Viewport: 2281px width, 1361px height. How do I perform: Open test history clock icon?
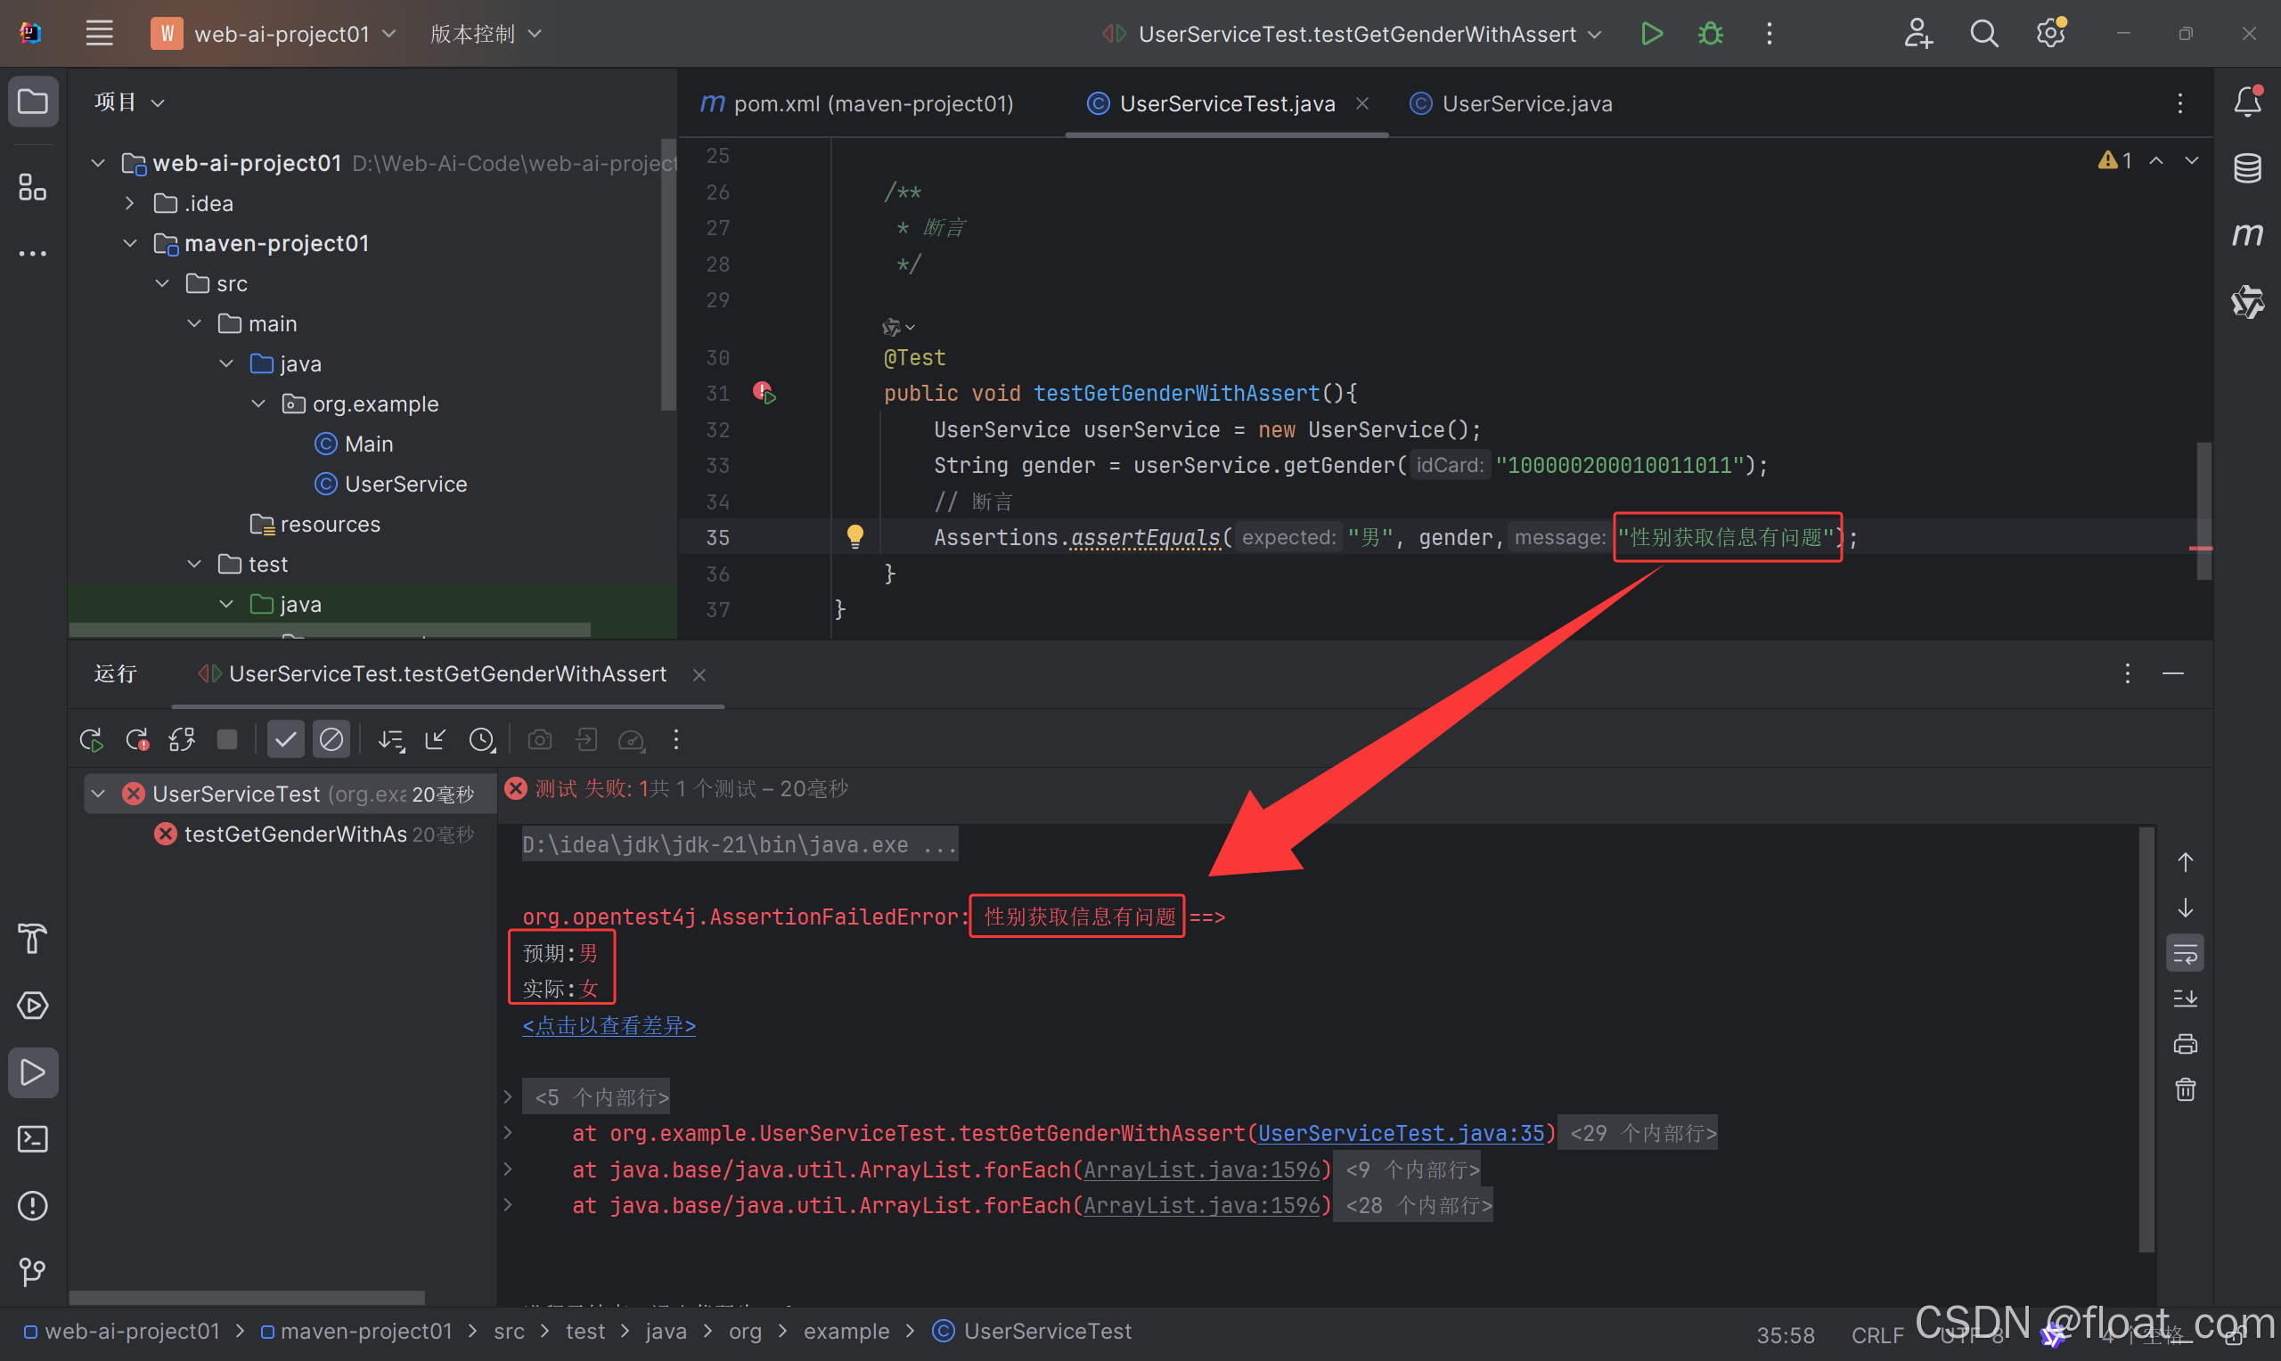[481, 740]
